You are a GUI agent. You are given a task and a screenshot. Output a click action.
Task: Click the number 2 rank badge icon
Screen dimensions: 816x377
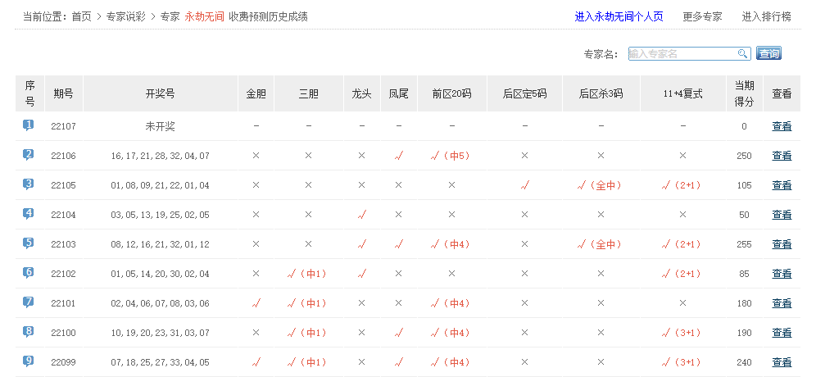point(29,155)
